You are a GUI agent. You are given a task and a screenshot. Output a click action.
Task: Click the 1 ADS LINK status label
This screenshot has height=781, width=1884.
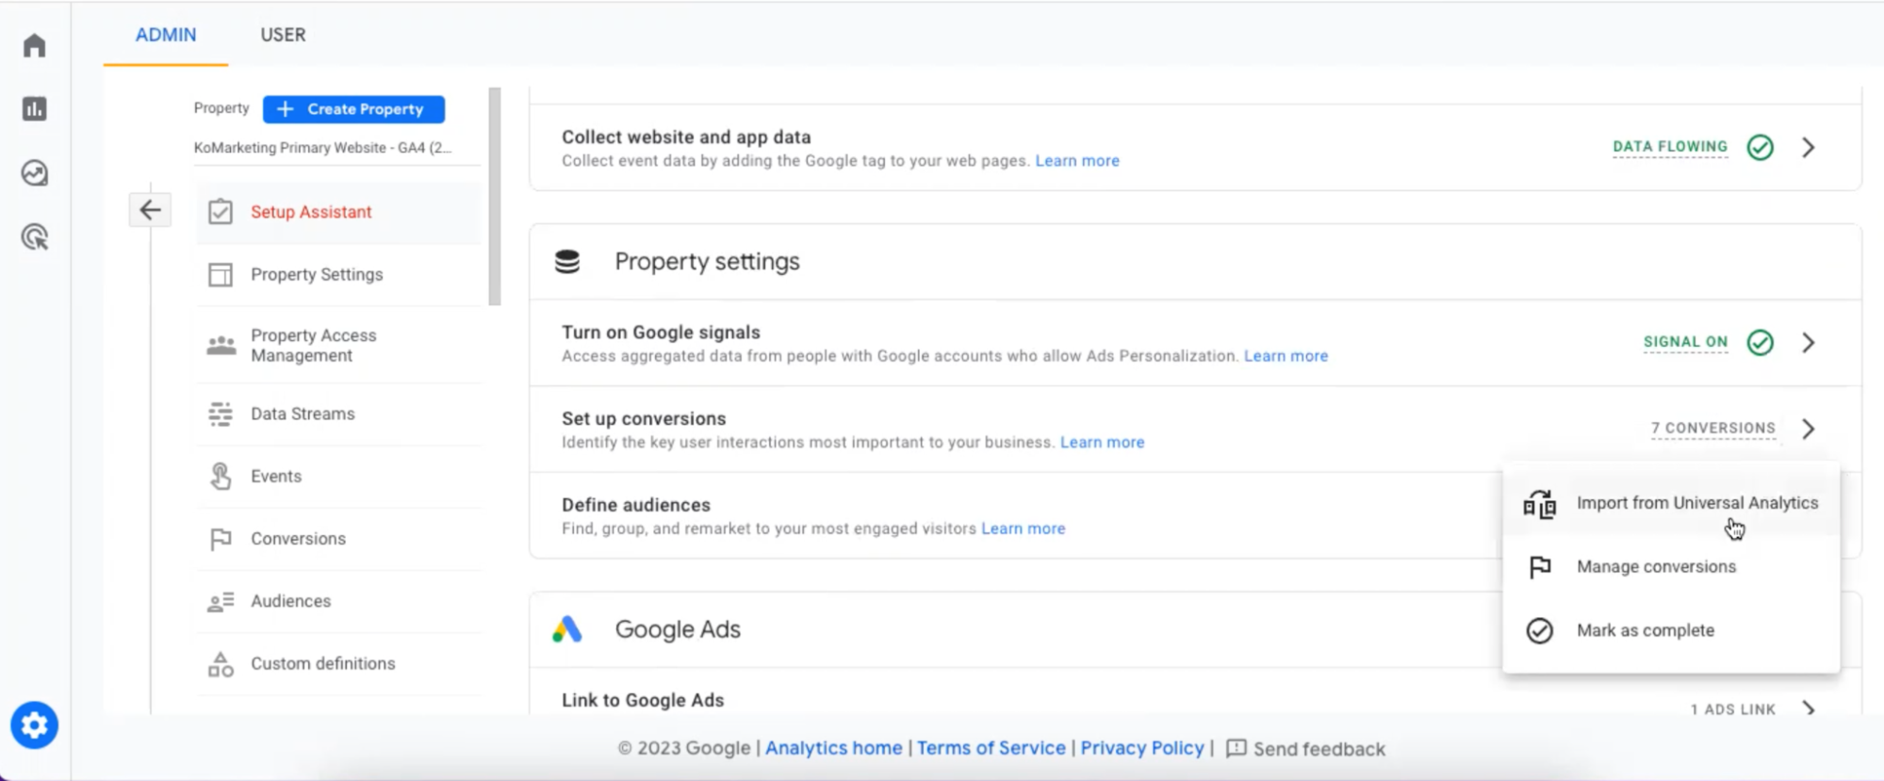(1732, 709)
